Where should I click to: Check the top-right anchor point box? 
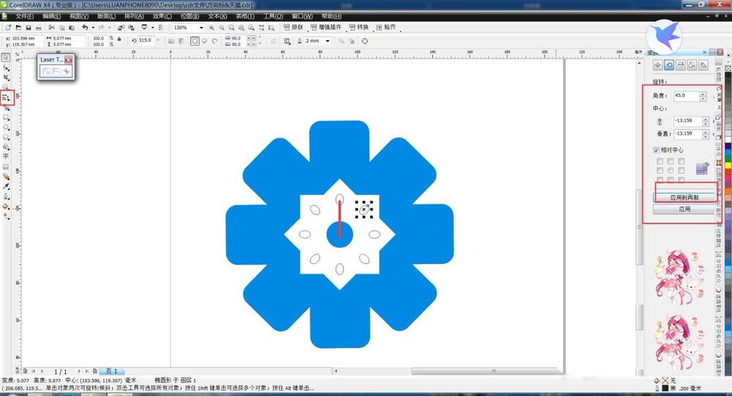(681, 161)
